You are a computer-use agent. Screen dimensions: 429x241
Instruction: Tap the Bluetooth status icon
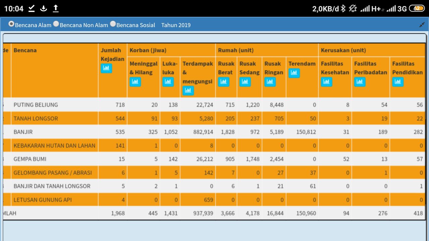343,8
